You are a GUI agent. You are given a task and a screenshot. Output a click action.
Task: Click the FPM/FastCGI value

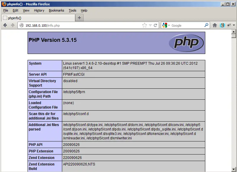coord(74,74)
